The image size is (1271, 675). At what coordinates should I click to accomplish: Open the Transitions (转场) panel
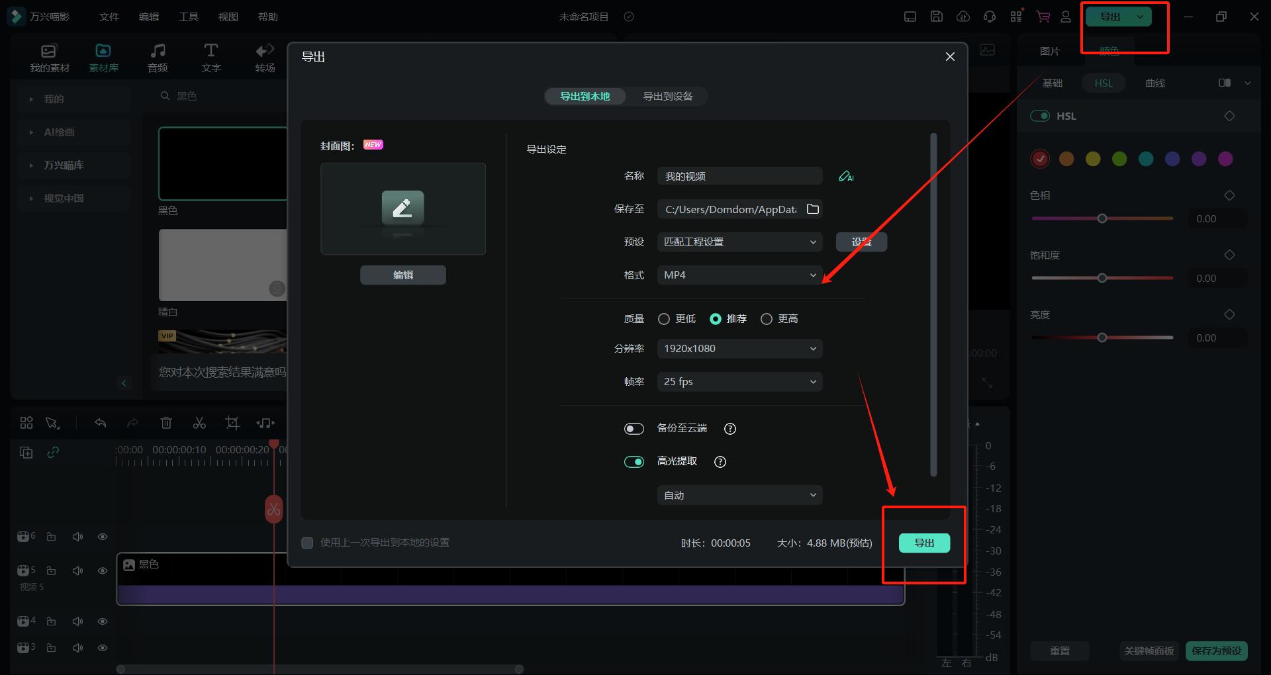click(265, 58)
